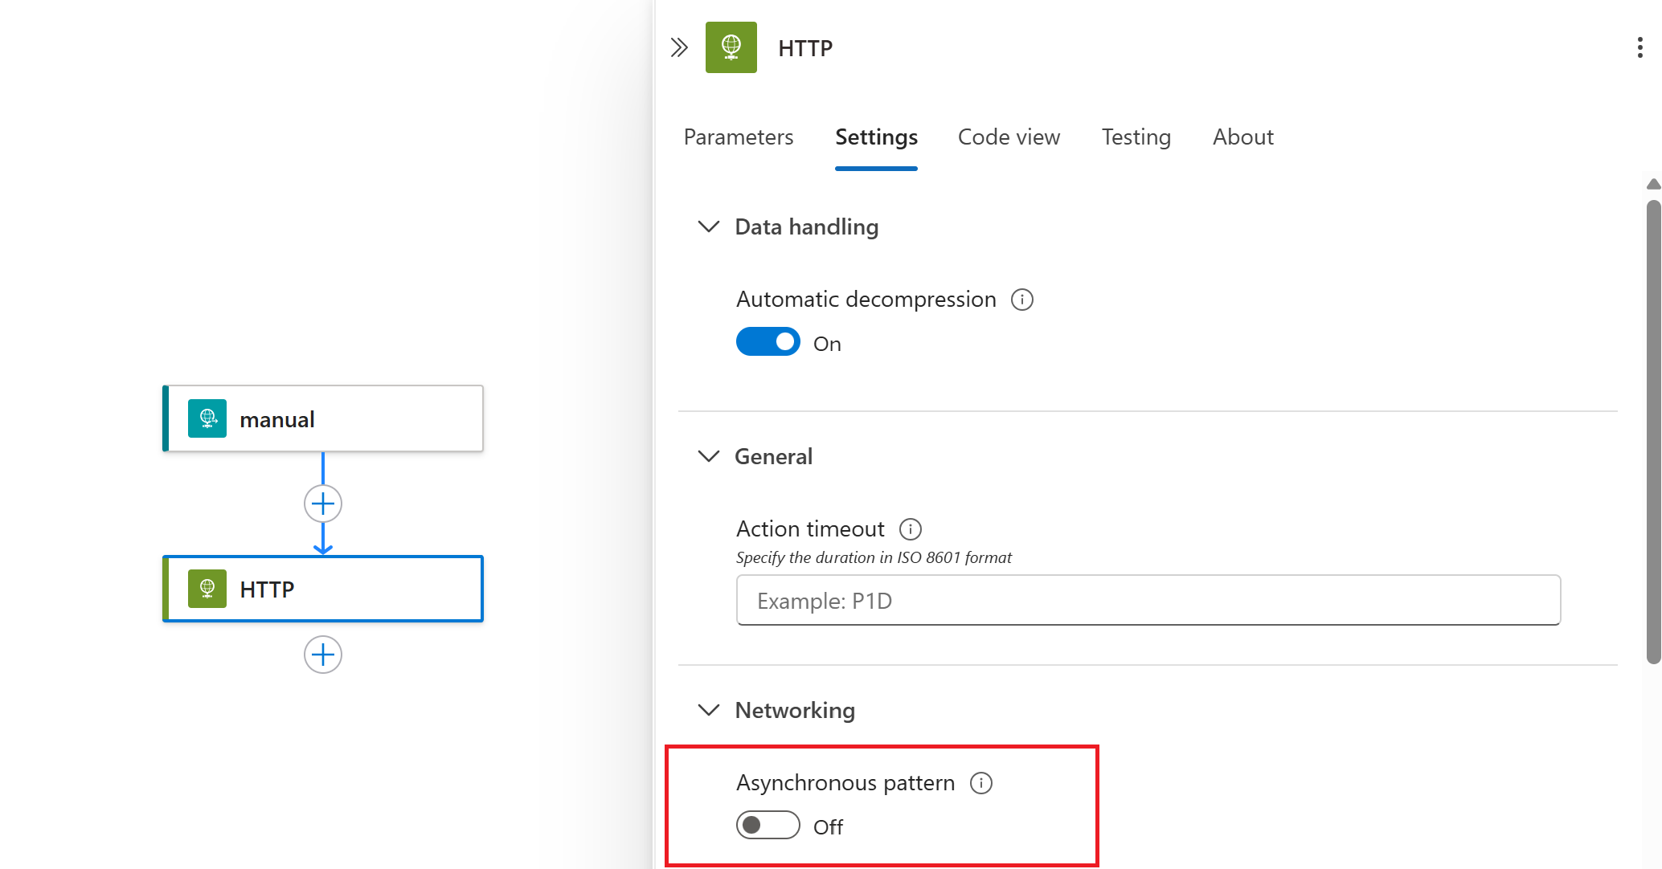Collapse the General section
1662x869 pixels.
pyautogui.click(x=708, y=457)
